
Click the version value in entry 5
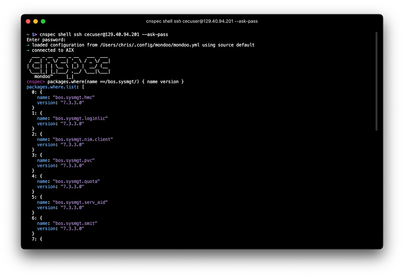[72, 208]
